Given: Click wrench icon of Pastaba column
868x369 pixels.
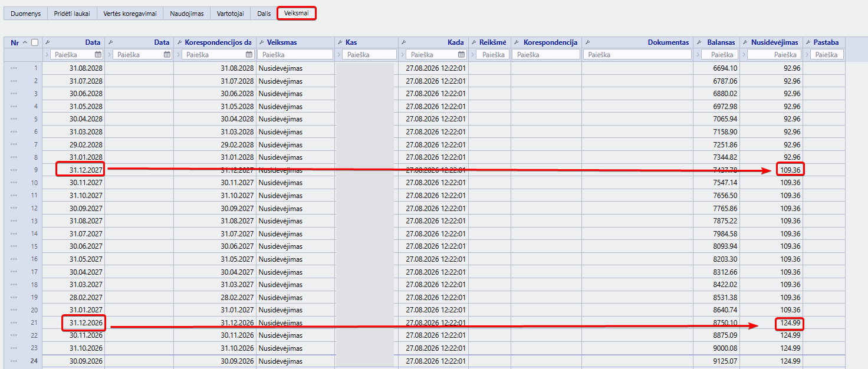Looking at the screenshot, I should (808, 42).
